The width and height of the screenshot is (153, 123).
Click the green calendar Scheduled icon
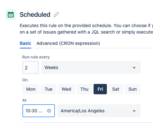(x=11, y=15)
